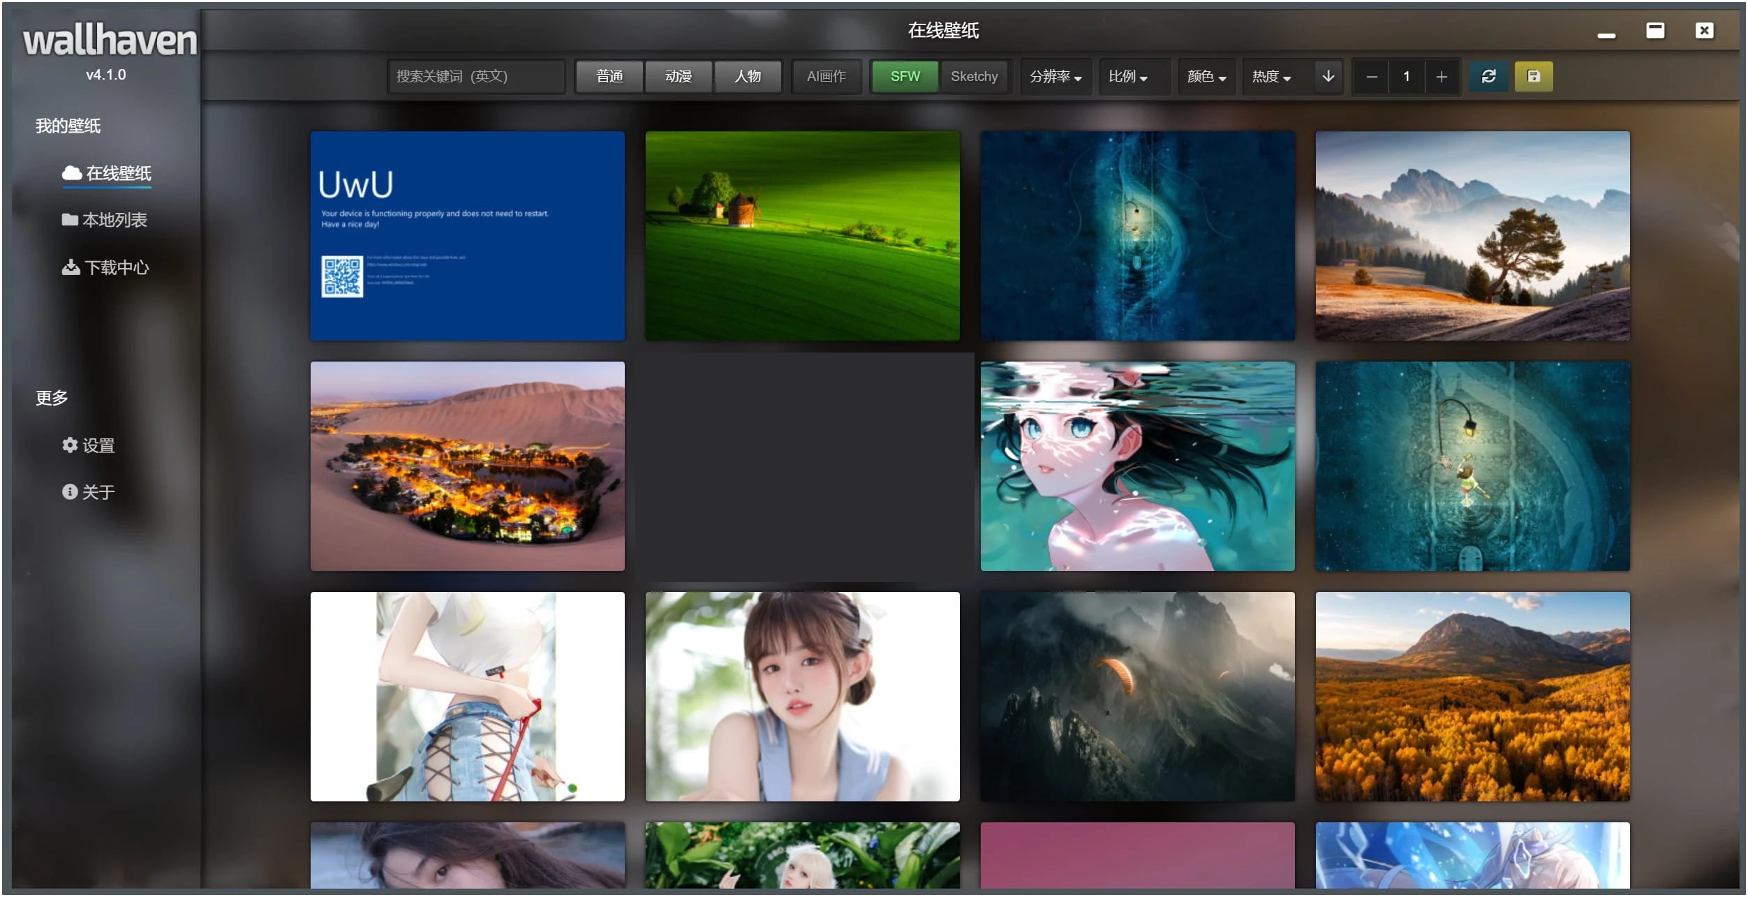Viewport: 1748px width, 897px height.
Task: Open the 颜色 color picker dropdown
Action: click(x=1206, y=76)
